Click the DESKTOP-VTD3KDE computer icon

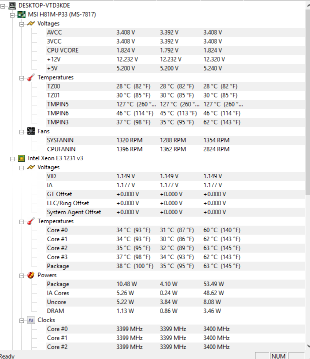click(11, 5)
